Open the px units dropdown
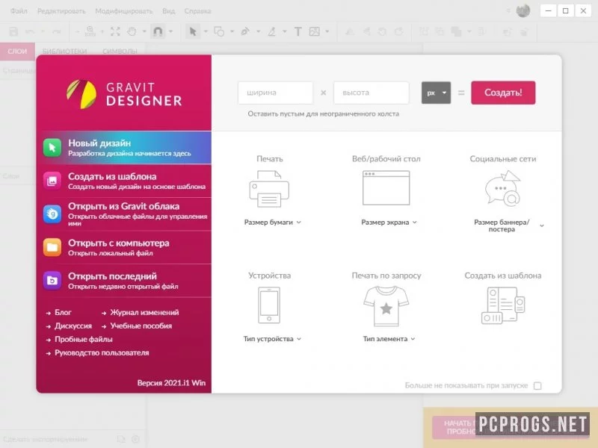 (436, 93)
